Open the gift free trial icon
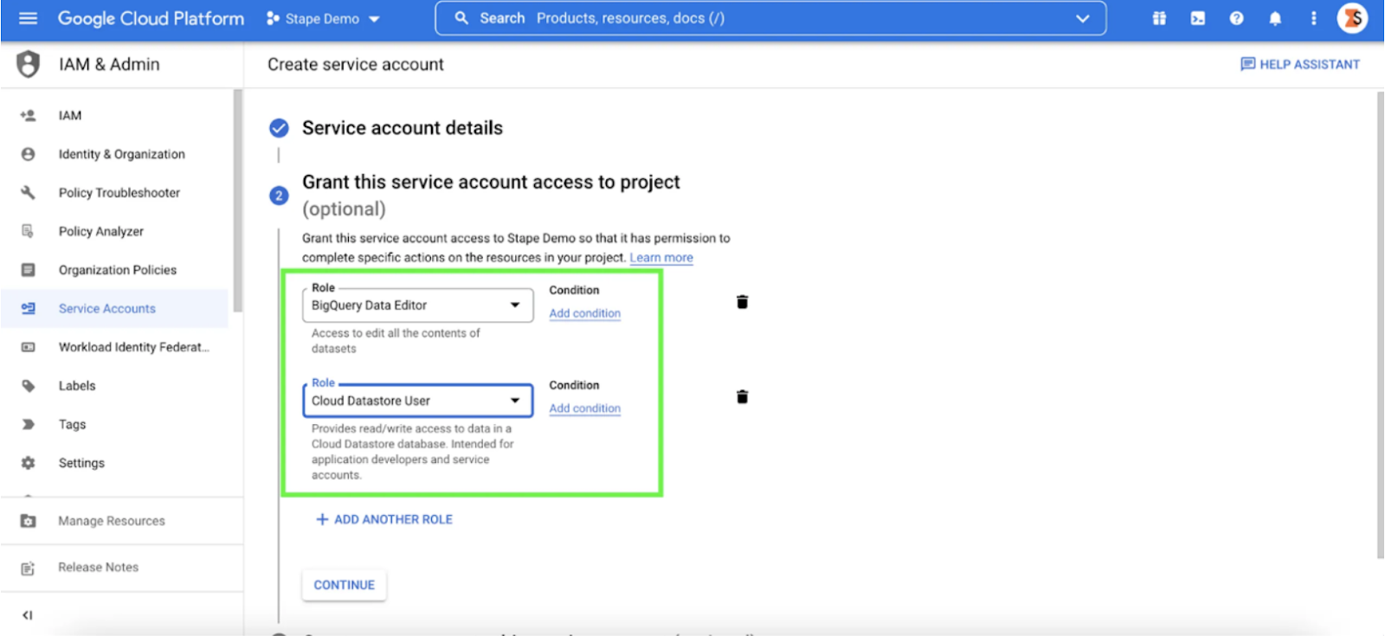The image size is (1385, 636). pyautogui.click(x=1159, y=18)
